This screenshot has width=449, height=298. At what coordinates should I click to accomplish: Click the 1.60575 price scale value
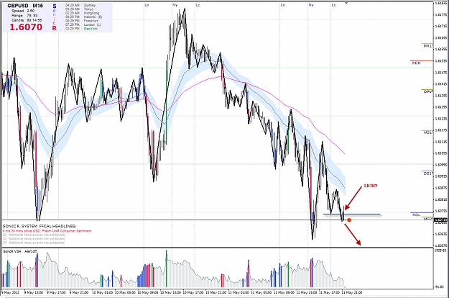tap(441, 245)
